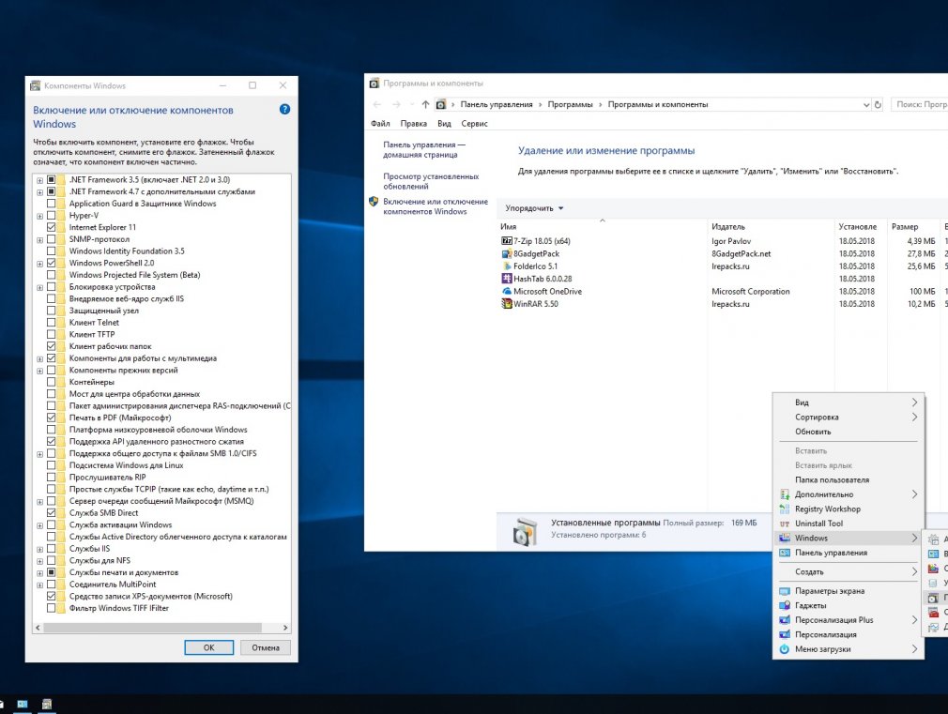Go up one level with the up arrow
The width and height of the screenshot is (948, 714).
425,104
